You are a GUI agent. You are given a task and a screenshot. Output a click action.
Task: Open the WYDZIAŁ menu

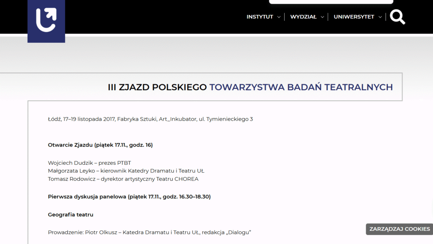[x=303, y=17]
